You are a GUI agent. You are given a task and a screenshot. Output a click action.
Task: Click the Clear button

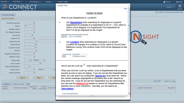click(x=39, y=78)
